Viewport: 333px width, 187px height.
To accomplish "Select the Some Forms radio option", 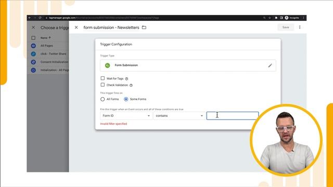I will click(126, 99).
